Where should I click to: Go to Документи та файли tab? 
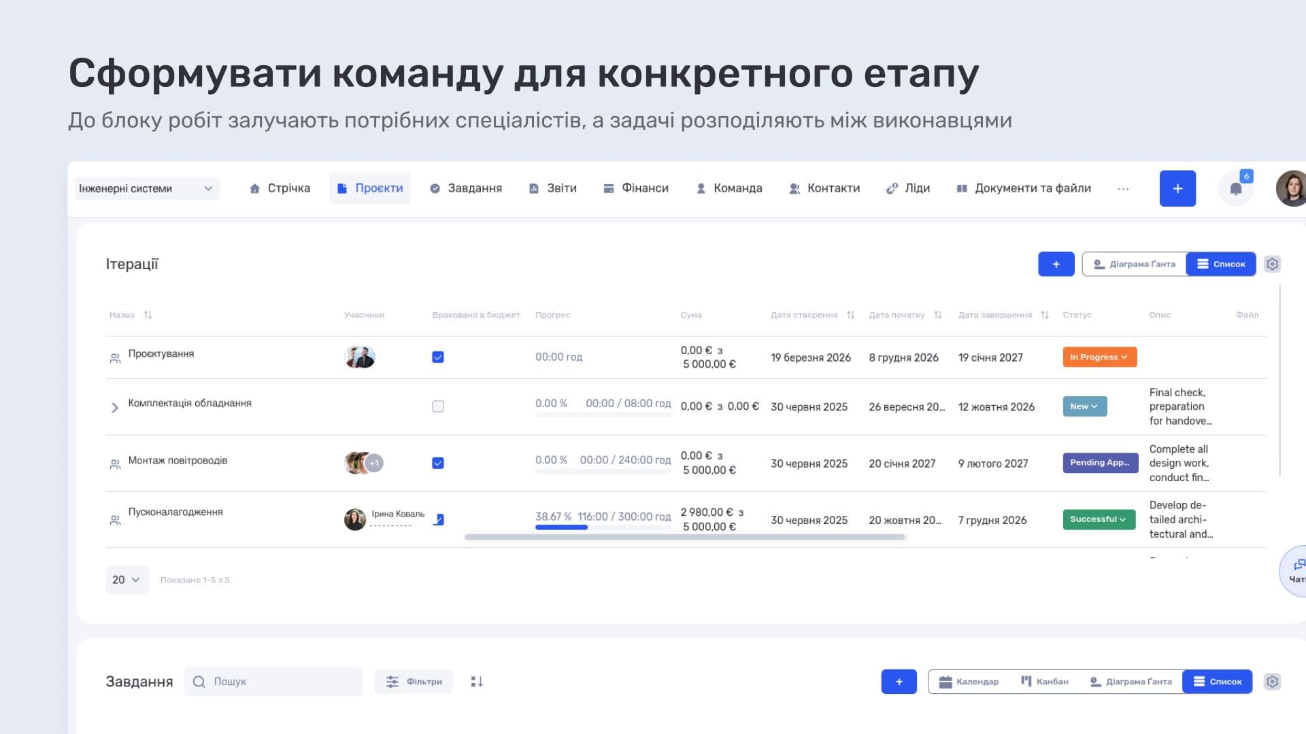(1024, 188)
